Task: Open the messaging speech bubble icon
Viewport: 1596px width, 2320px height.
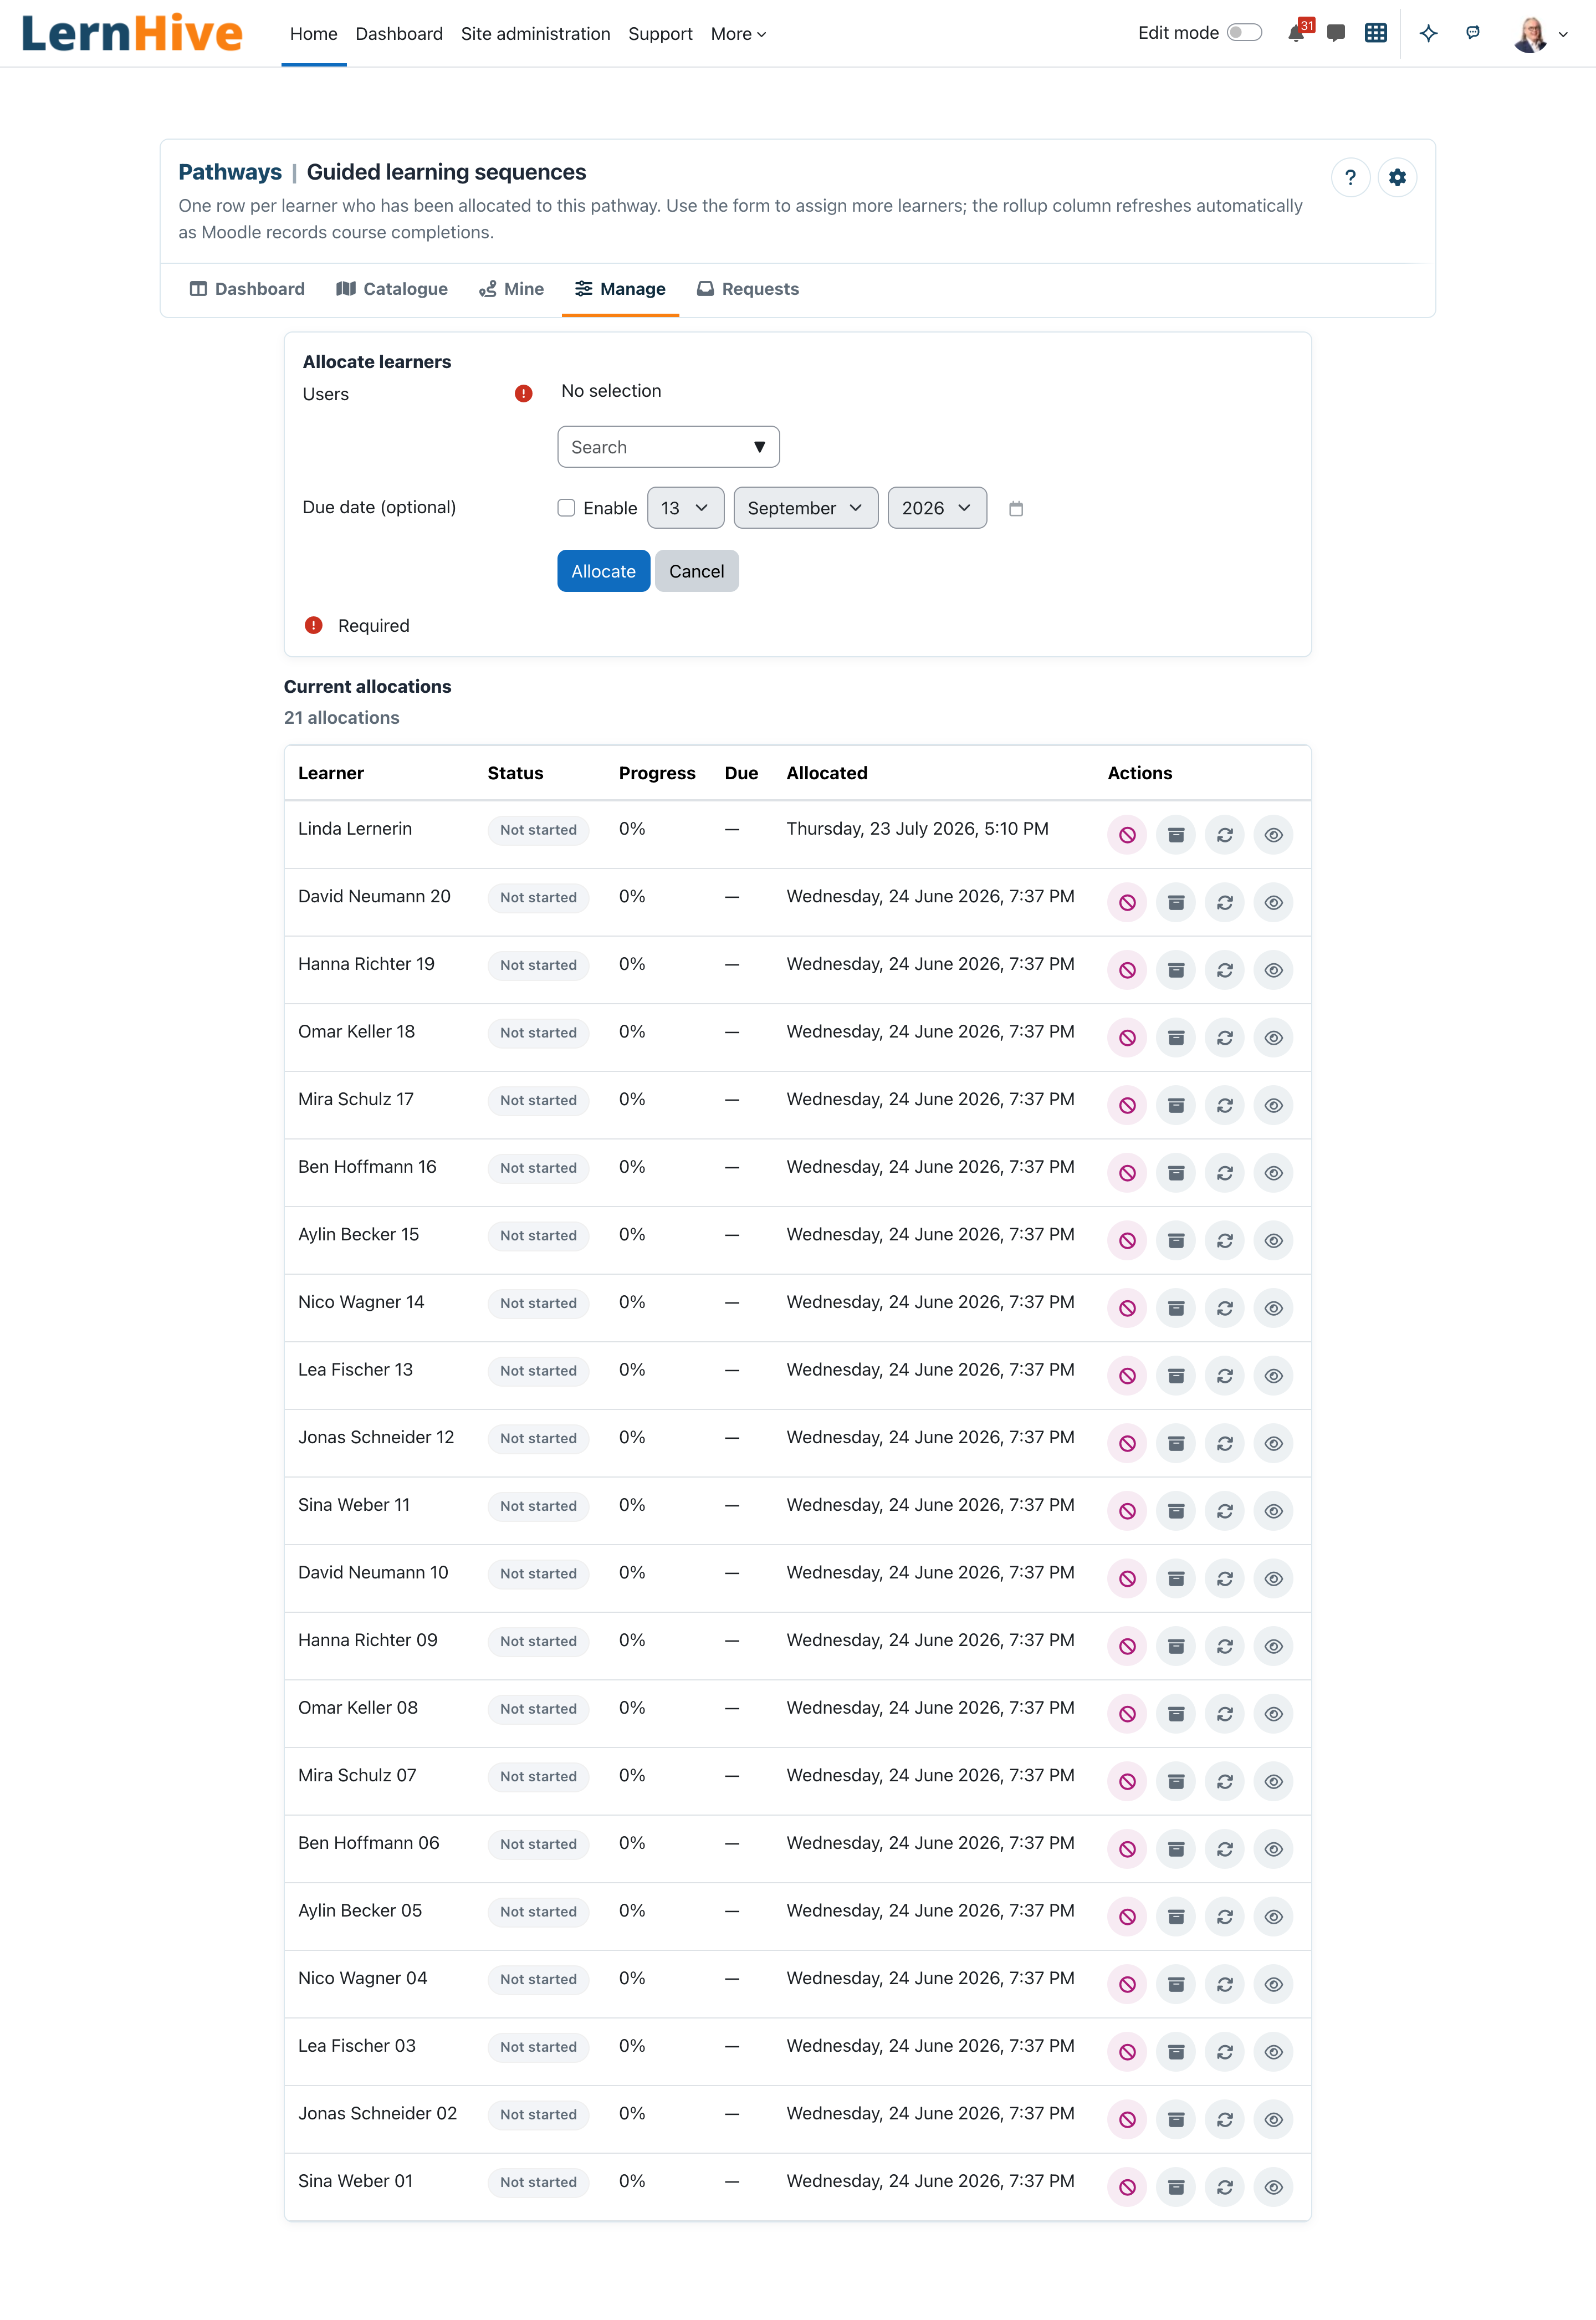Action: coord(1335,33)
